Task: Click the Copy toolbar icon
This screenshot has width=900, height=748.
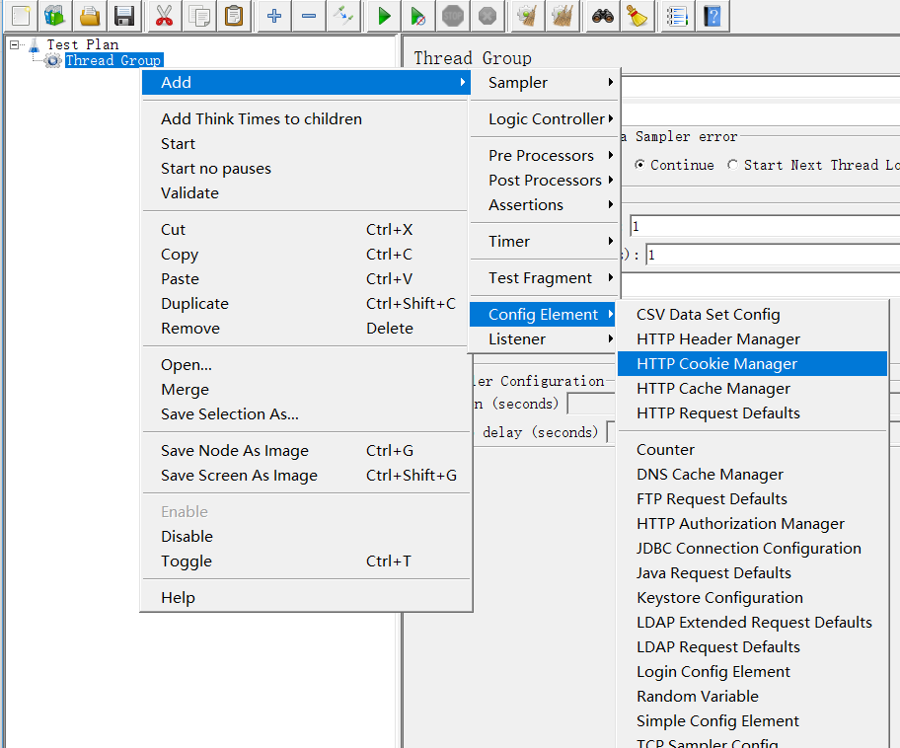Action: (199, 16)
